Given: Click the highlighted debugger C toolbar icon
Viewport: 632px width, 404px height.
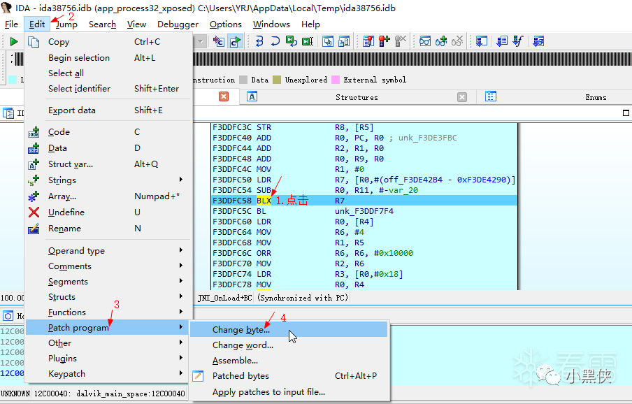Looking at the screenshot, I should coord(235,41).
